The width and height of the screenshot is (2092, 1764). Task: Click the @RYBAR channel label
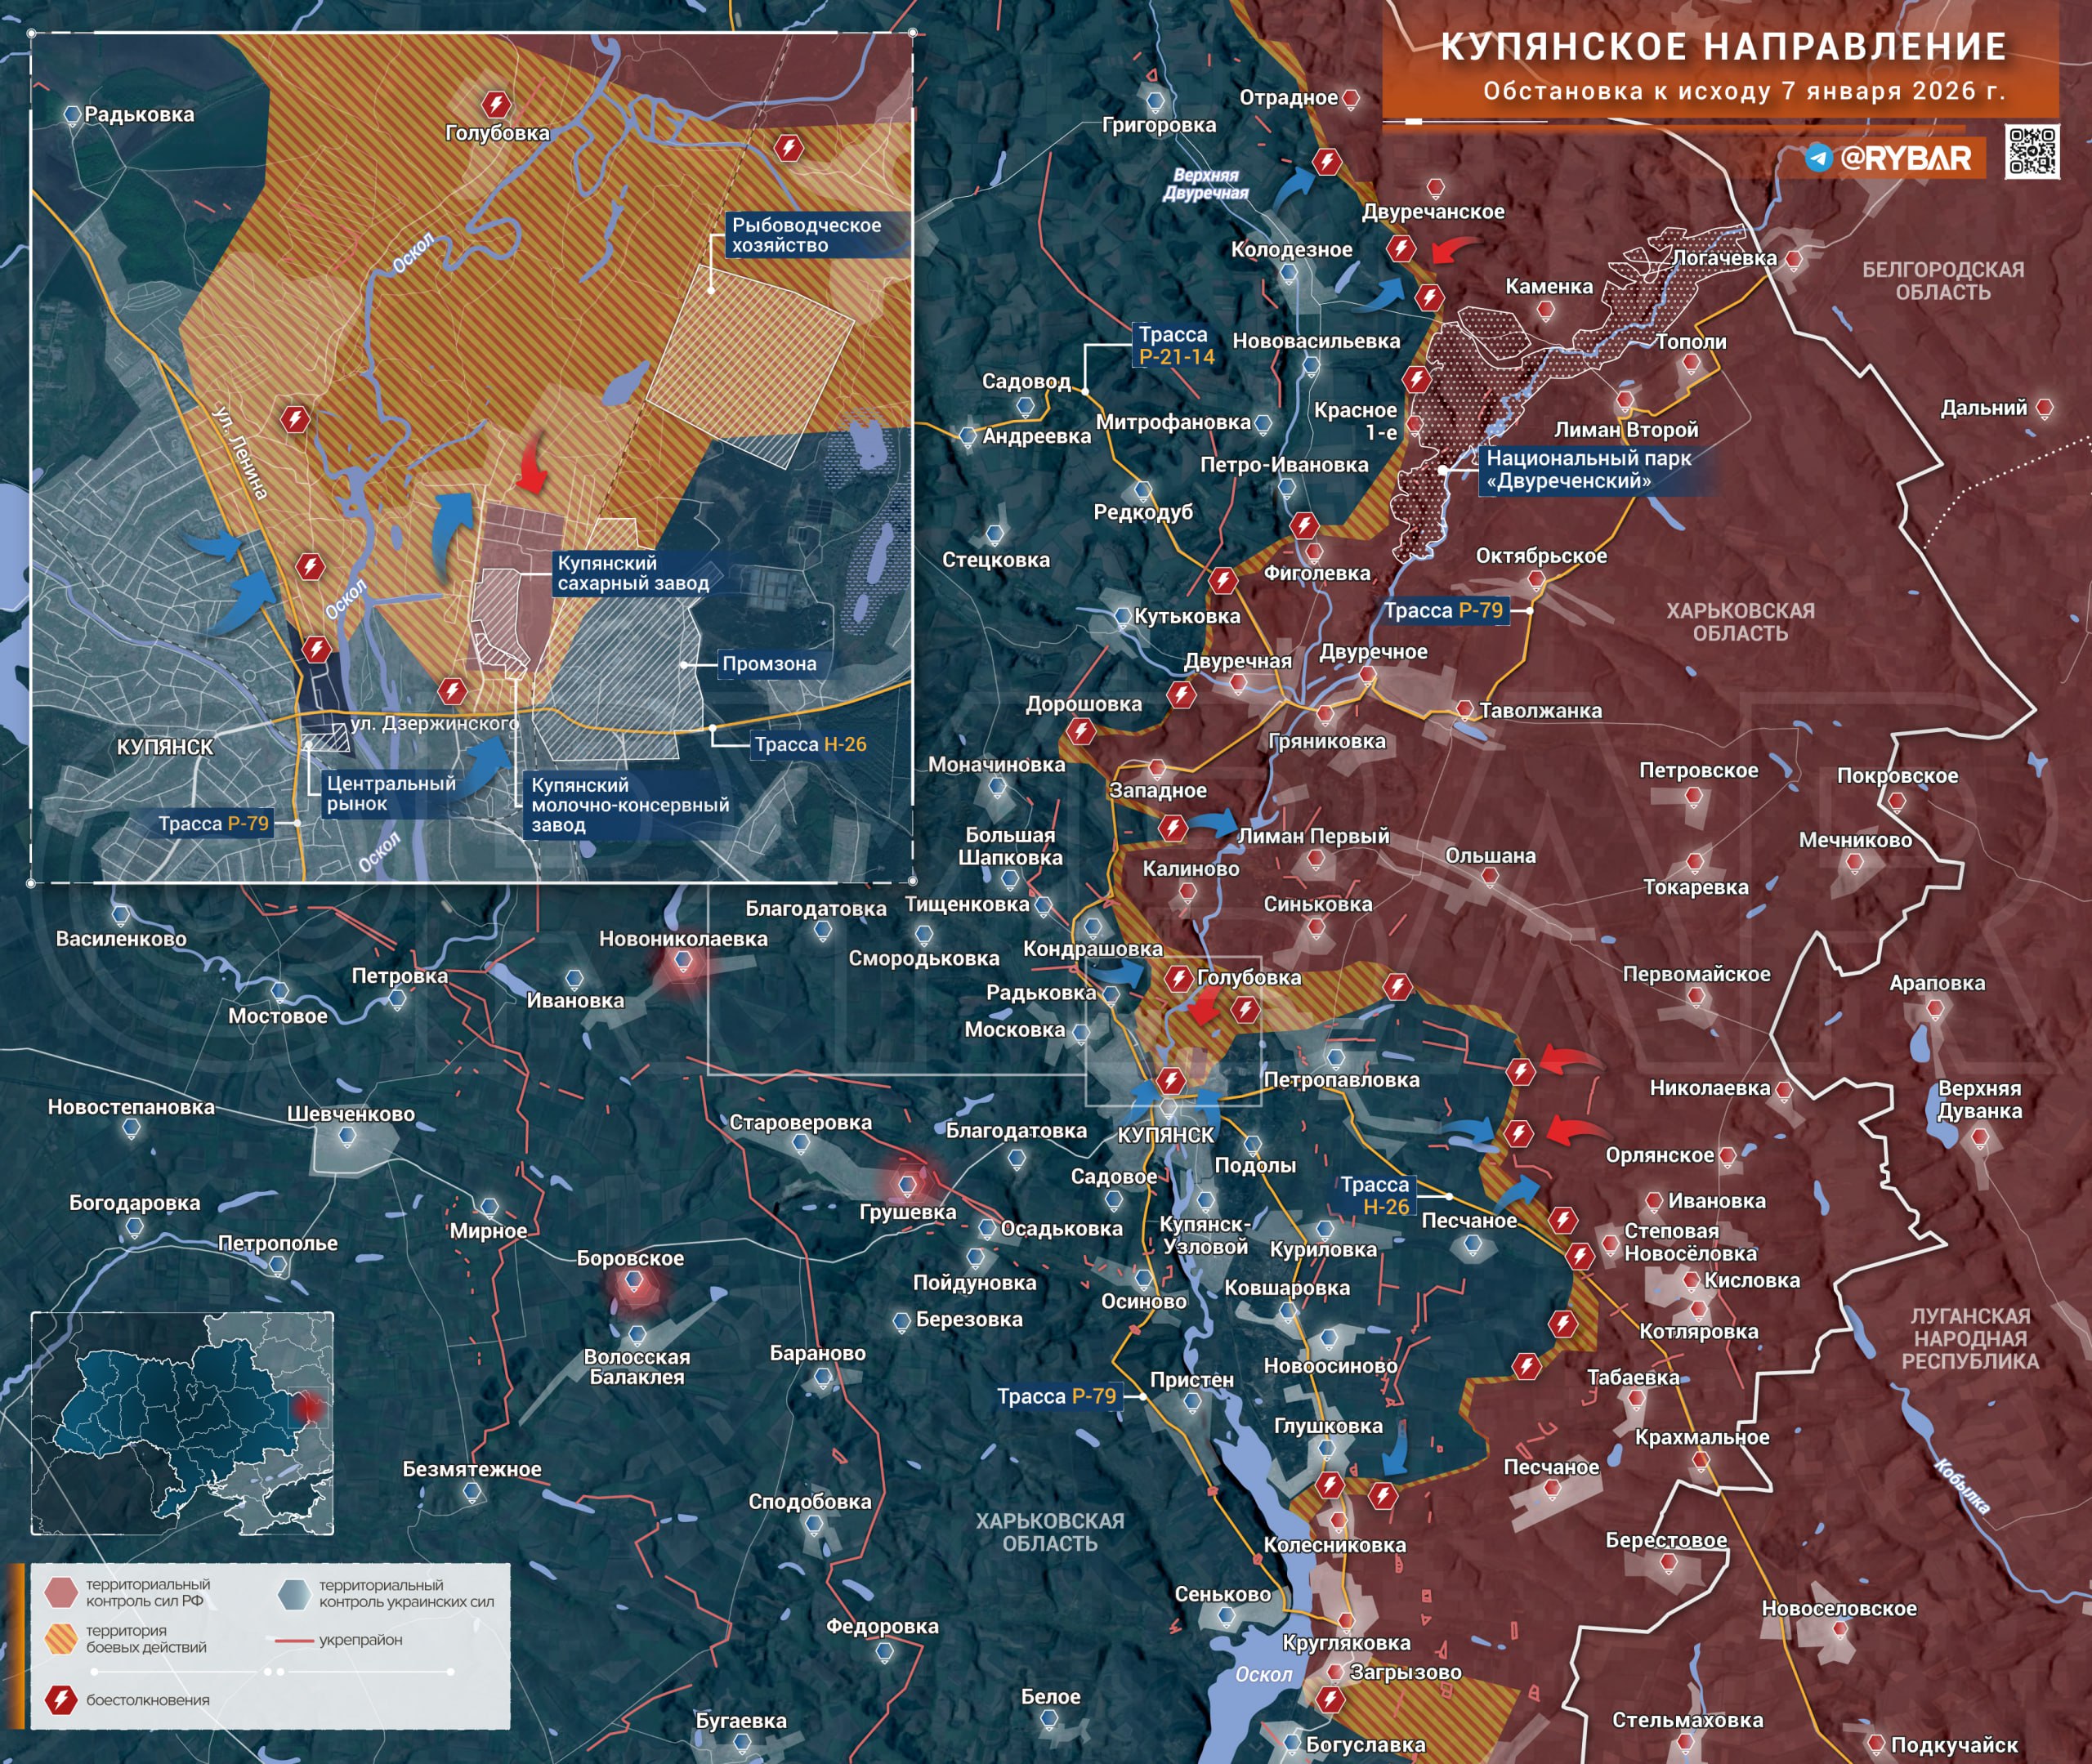click(x=1905, y=158)
